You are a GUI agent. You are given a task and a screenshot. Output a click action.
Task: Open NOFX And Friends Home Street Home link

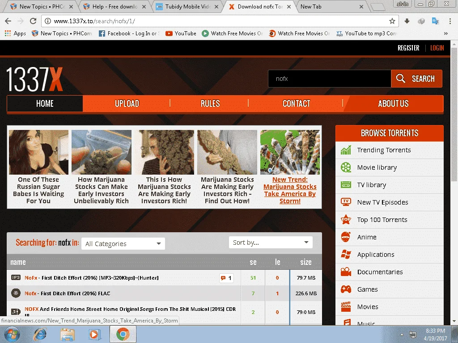coord(130,309)
